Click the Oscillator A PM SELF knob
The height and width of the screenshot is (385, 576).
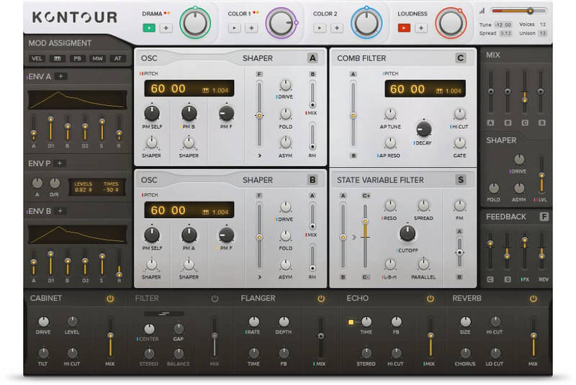[x=152, y=114]
